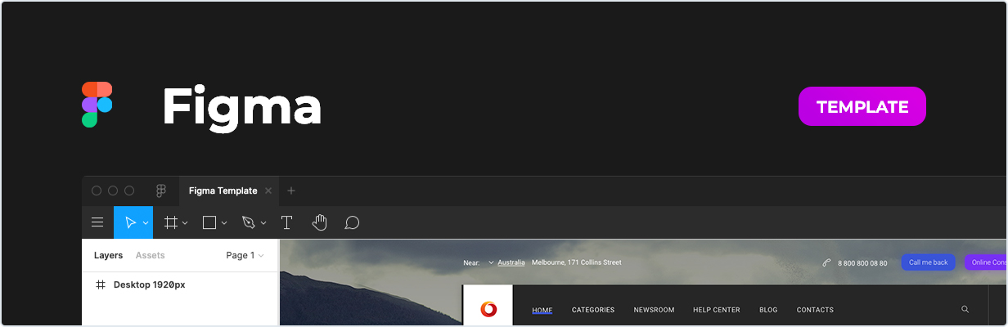
Task: Select the Comment tool
Action: click(352, 222)
